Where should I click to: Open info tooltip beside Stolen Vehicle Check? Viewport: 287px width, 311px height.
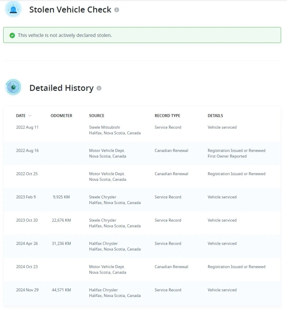point(117,10)
